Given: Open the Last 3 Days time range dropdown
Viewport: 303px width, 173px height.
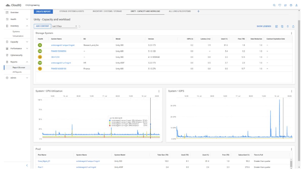Looking at the screenshot, I should pos(64,26).
